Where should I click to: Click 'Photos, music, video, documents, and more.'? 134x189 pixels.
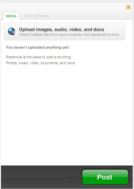41,63
